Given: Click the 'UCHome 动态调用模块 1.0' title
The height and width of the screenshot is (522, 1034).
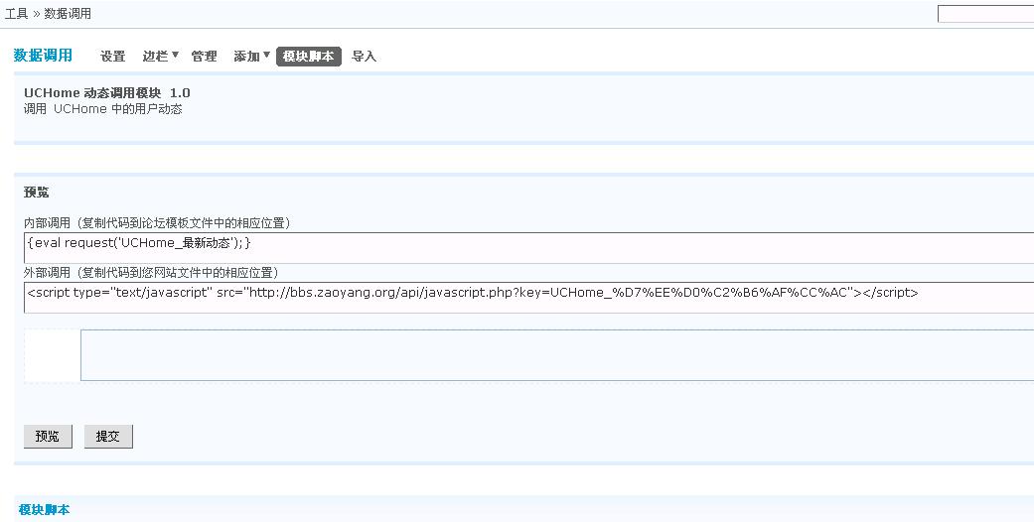Looking at the screenshot, I should pos(107,93).
